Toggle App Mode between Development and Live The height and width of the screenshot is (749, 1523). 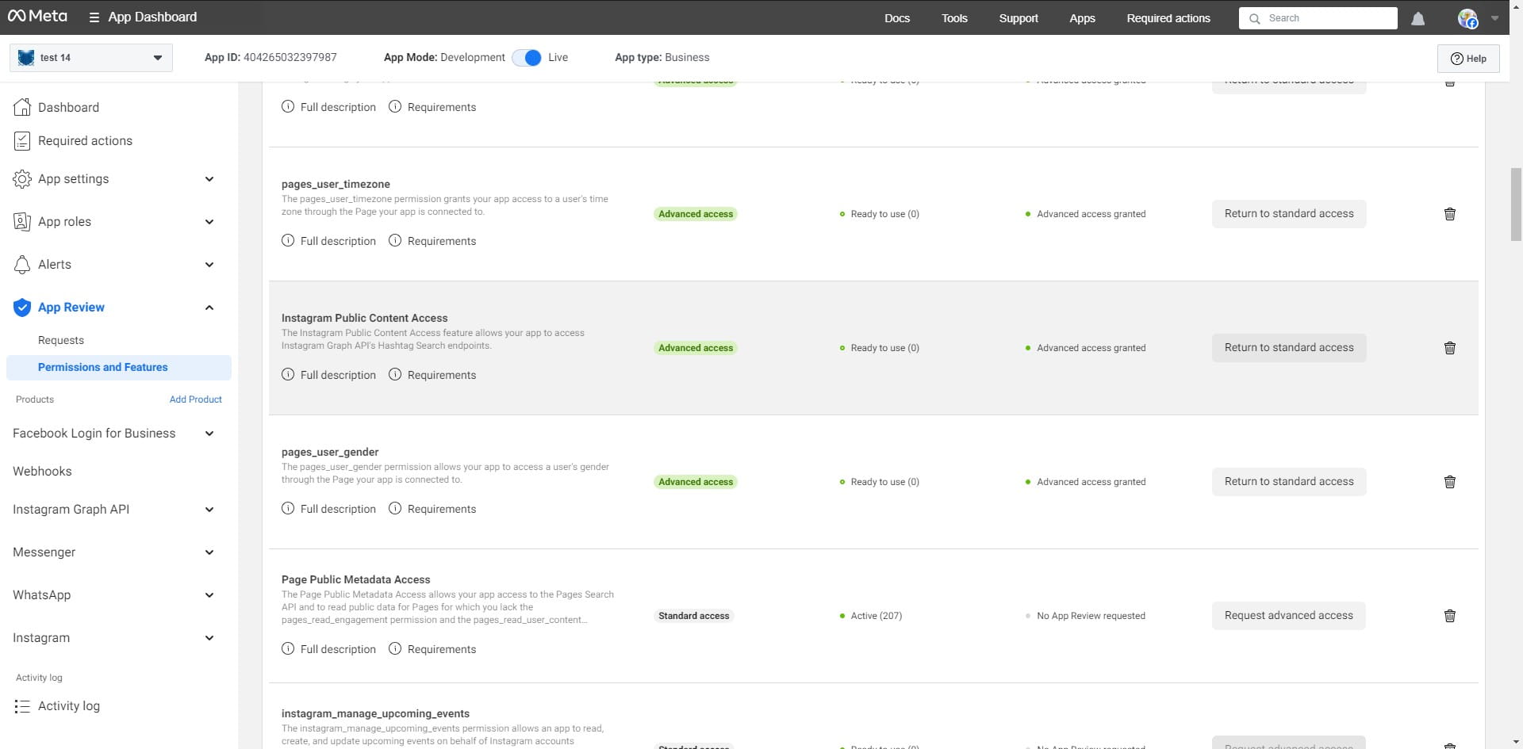click(527, 58)
